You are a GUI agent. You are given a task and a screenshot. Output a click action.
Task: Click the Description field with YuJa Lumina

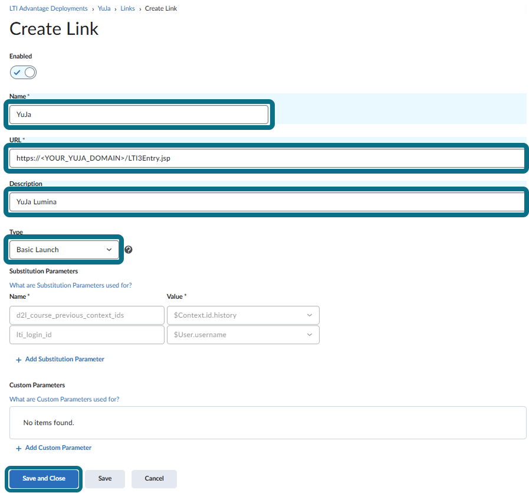pyautogui.click(x=267, y=202)
